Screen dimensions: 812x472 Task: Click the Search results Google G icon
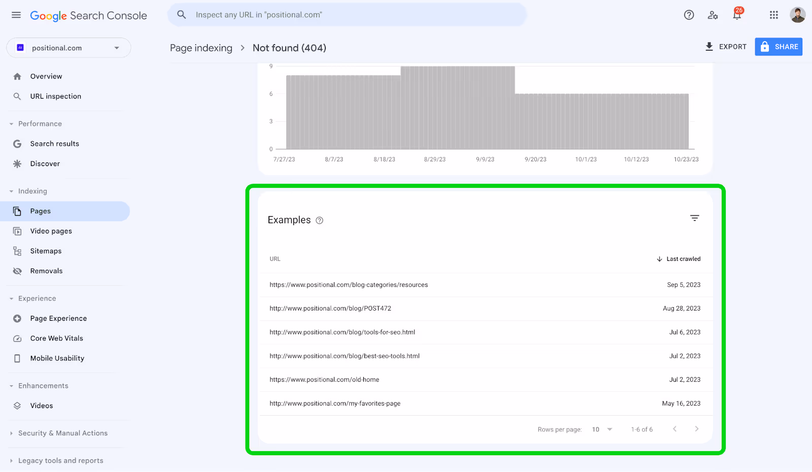(x=17, y=144)
